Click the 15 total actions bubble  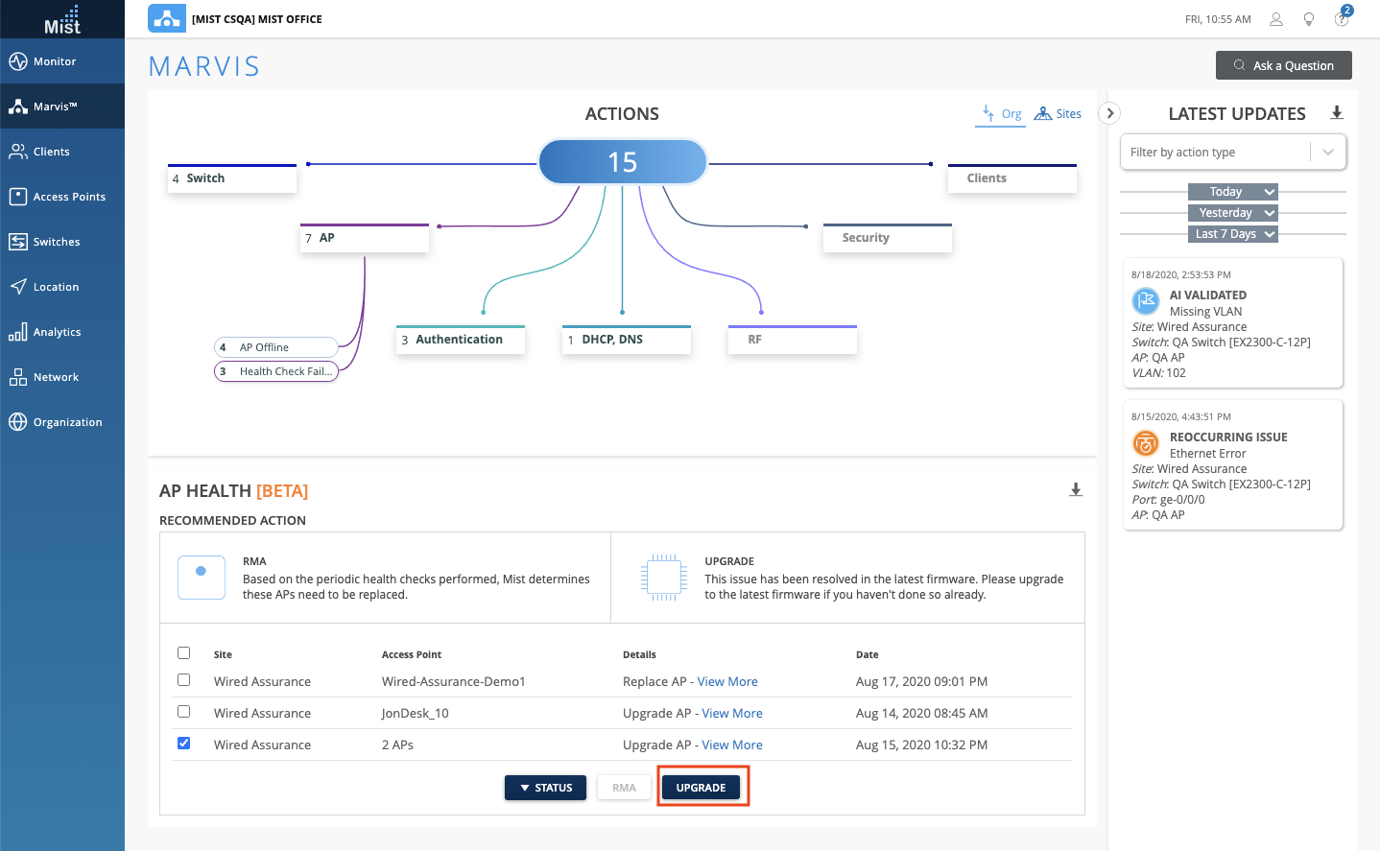(622, 162)
